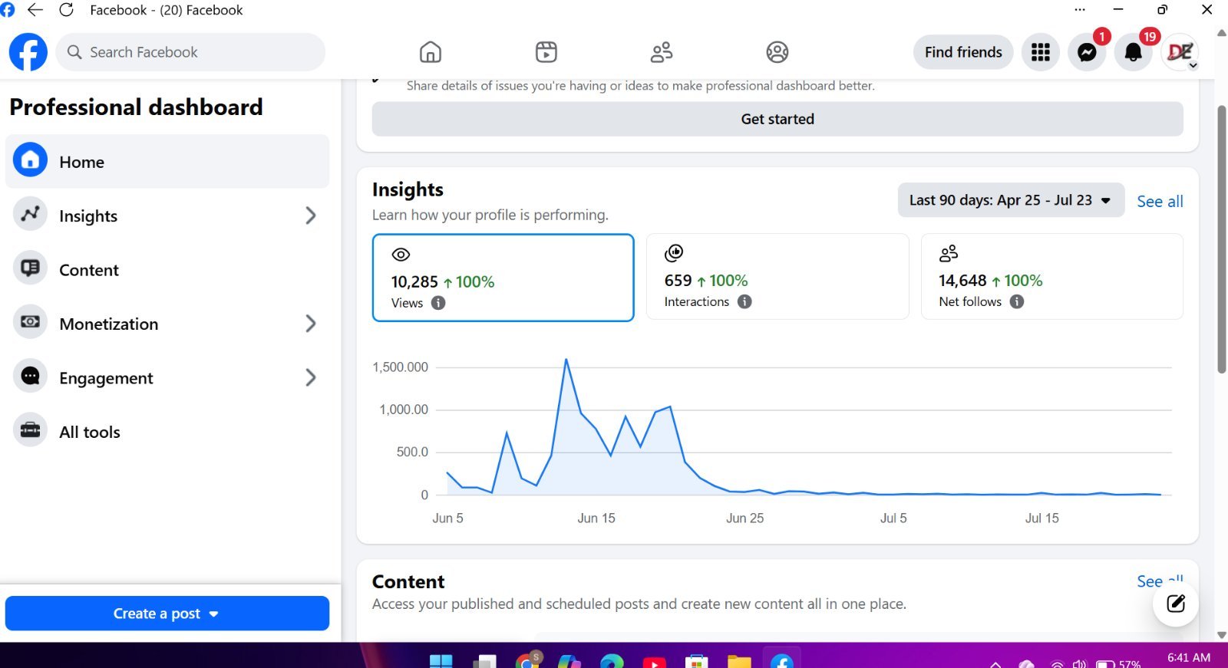1228x668 pixels.
Task: Open the apps grid menu
Action: pyautogui.click(x=1041, y=52)
